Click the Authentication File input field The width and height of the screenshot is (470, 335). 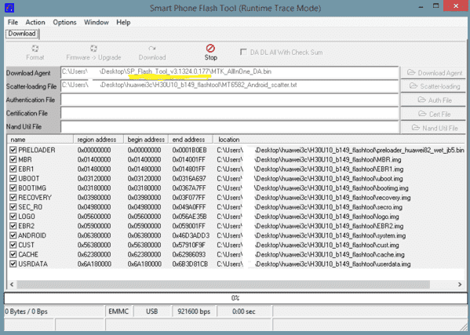230,100
